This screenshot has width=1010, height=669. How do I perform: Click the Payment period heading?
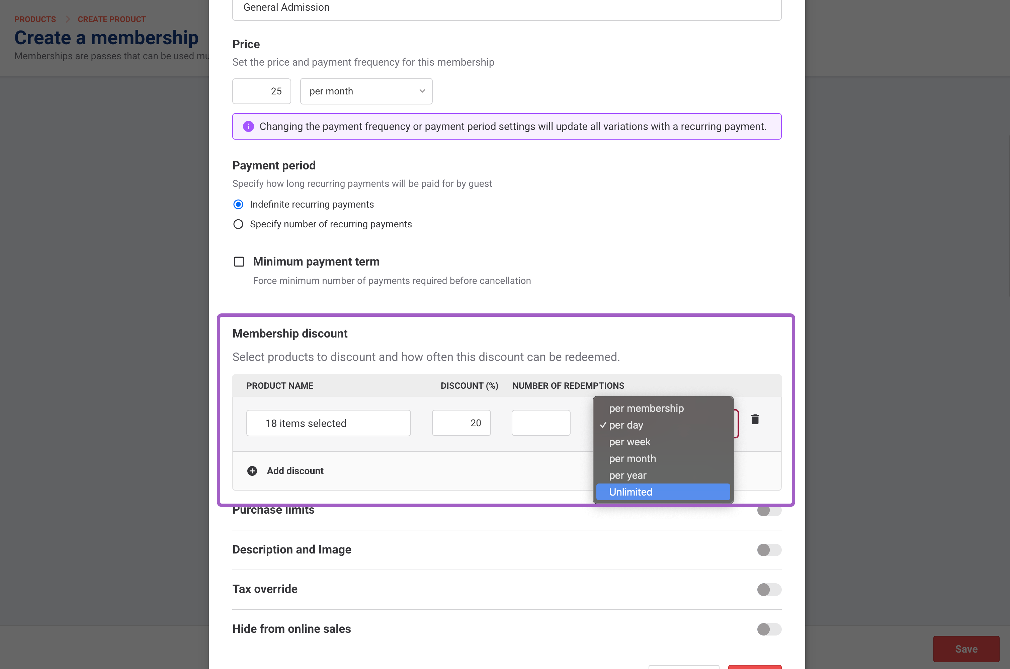click(274, 165)
